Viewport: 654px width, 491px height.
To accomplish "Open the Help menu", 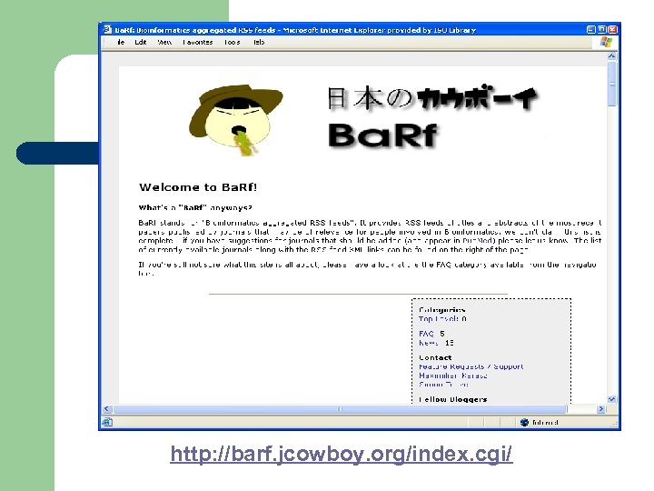I will [x=259, y=42].
